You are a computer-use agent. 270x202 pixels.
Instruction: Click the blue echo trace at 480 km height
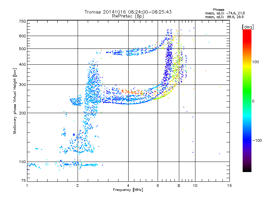click(131, 52)
